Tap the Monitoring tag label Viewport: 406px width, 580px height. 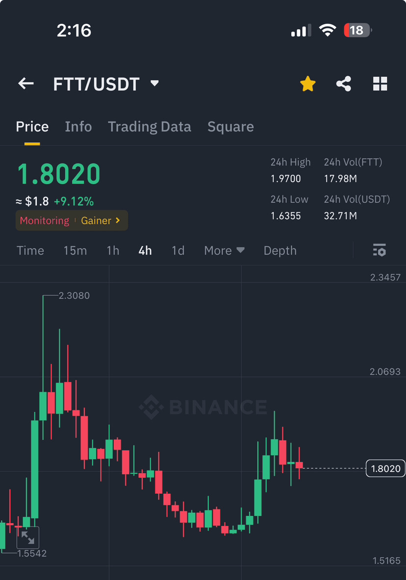[45, 220]
